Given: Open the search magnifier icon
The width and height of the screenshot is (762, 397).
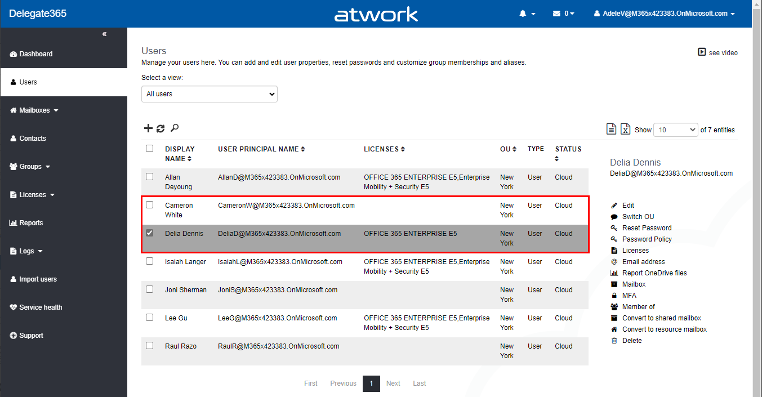Looking at the screenshot, I should [x=175, y=128].
